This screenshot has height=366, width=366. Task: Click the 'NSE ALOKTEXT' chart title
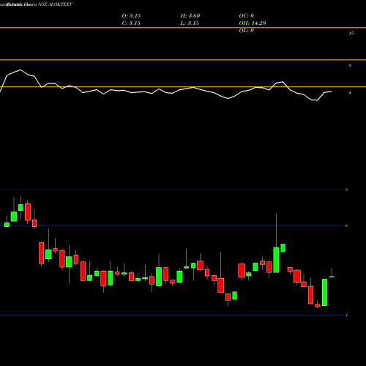pyautogui.click(x=55, y=4)
